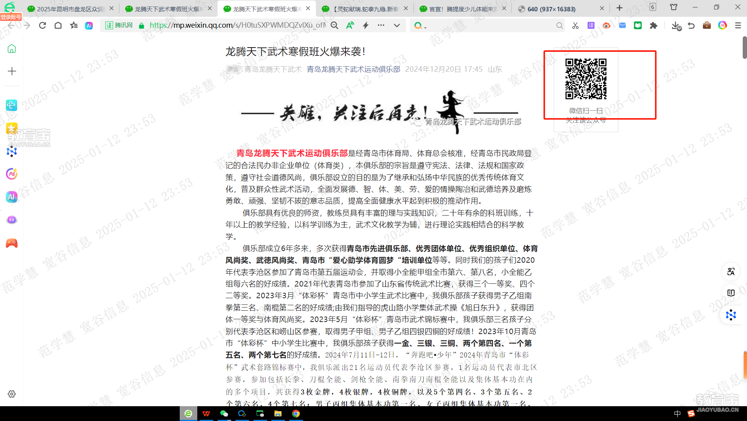Open File Explorer from the taskbar
Viewport: 747px width, 421px height.
click(x=278, y=414)
